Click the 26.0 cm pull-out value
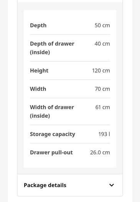This screenshot has height=202, width=140. [100, 152]
